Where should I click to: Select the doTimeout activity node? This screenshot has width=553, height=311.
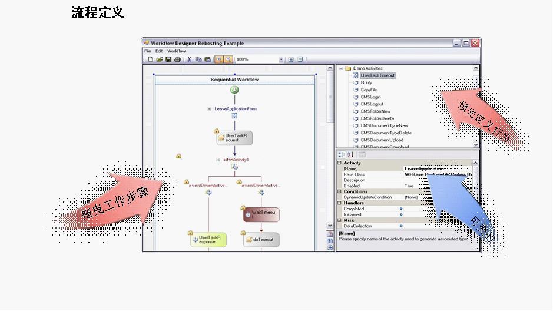[x=261, y=239]
